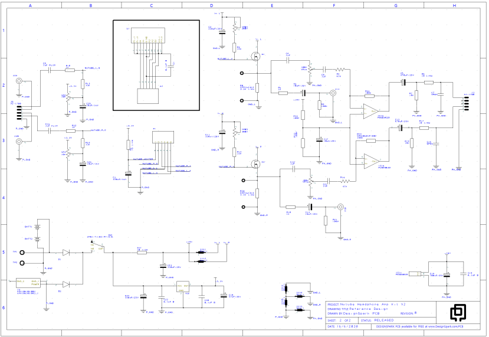Select the J2B input jack symbol
The height and width of the screenshot is (337, 489).
tap(19, 142)
